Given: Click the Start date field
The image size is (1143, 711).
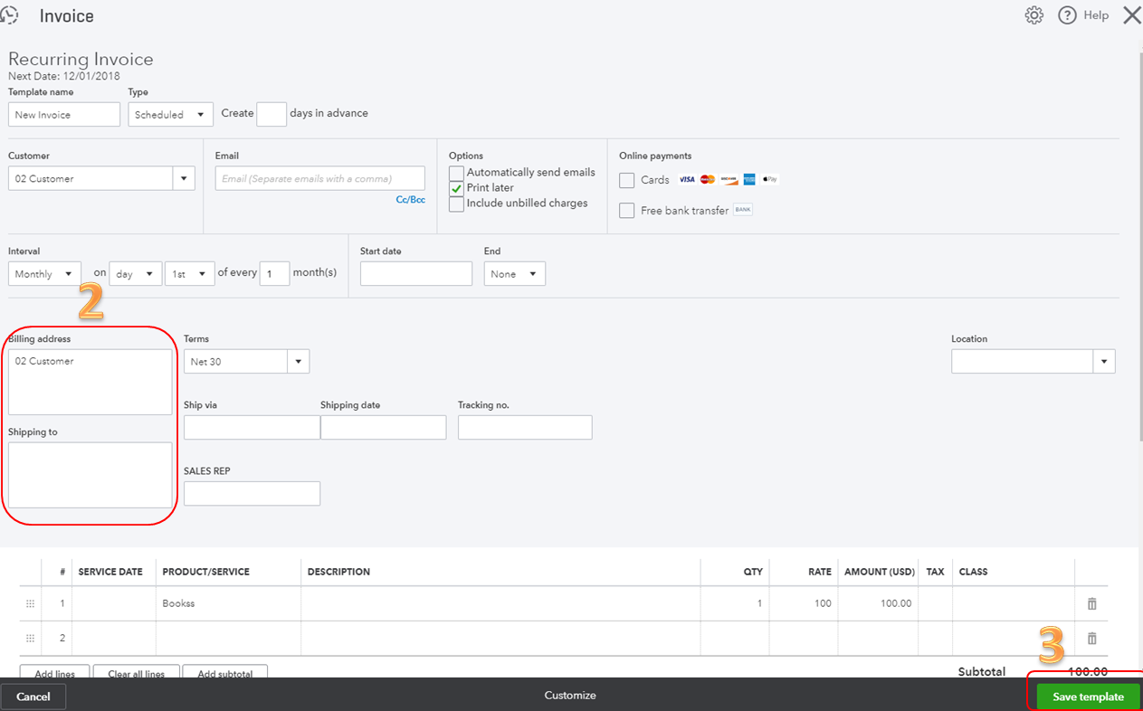Looking at the screenshot, I should [415, 273].
